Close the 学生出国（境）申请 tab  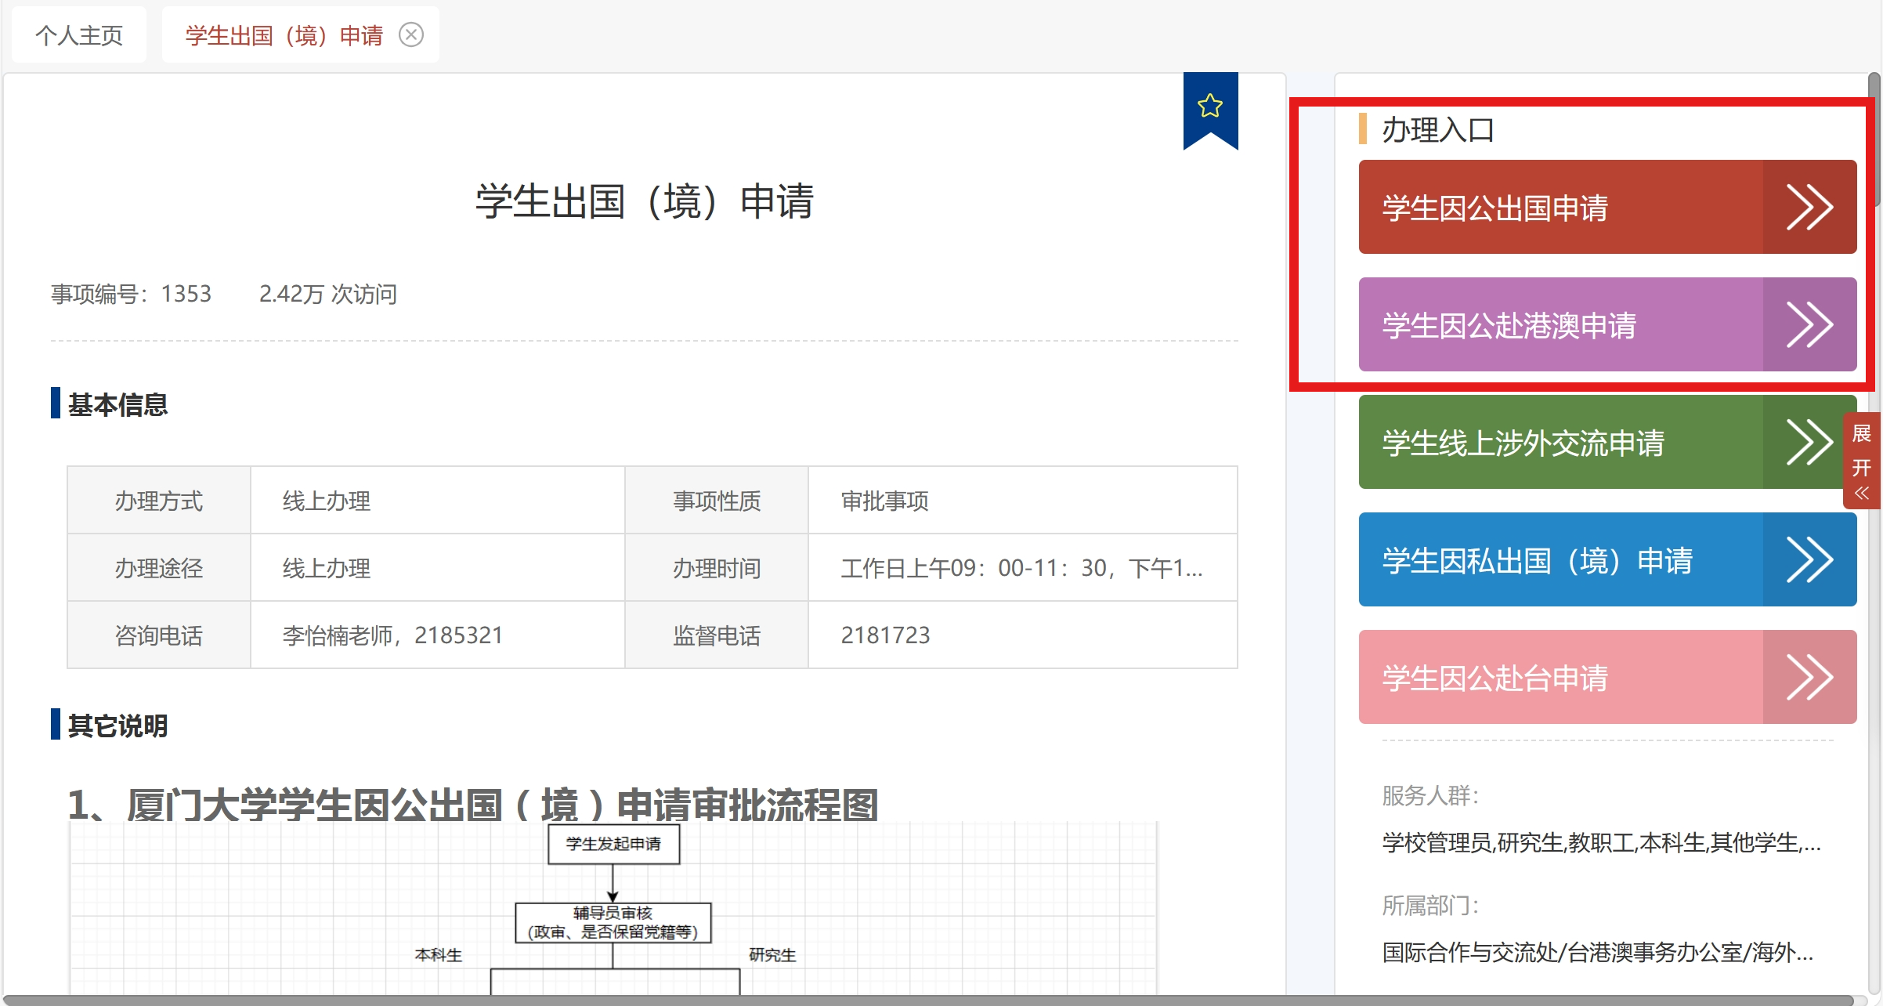click(411, 34)
